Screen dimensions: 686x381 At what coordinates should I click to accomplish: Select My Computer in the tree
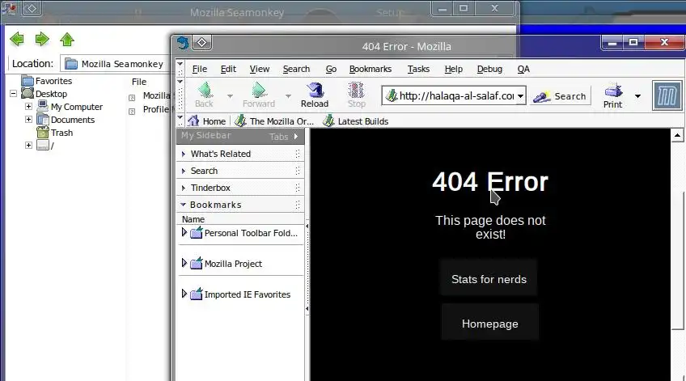coord(77,107)
